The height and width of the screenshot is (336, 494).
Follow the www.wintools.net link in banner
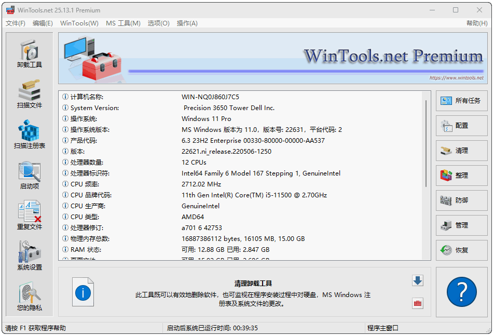point(456,78)
